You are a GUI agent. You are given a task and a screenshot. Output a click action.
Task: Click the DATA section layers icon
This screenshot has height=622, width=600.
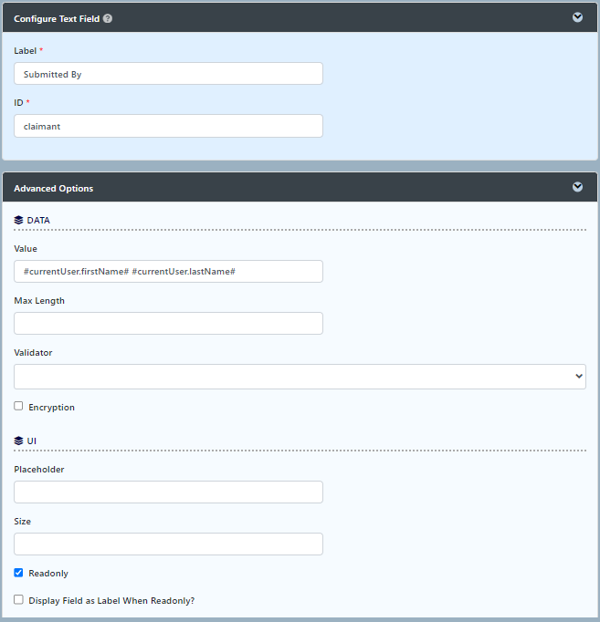[18, 220]
